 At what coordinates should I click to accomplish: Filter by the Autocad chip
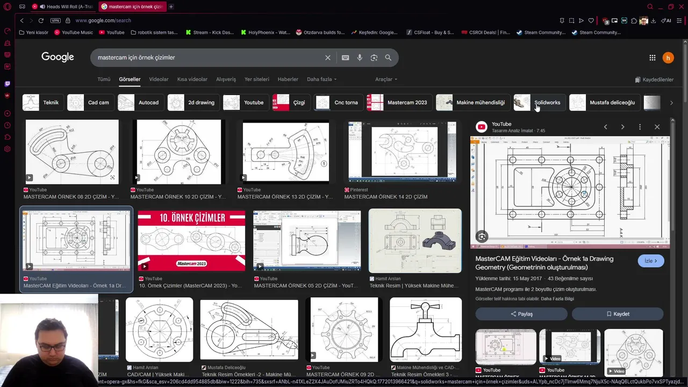(x=141, y=103)
